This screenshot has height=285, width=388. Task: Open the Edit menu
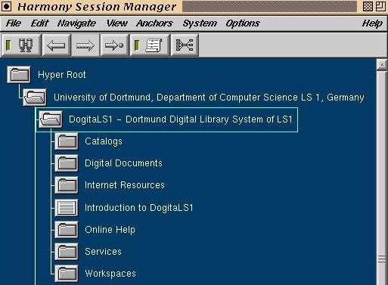point(39,23)
